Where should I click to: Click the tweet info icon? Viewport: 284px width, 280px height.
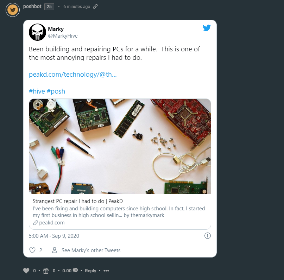click(x=208, y=236)
